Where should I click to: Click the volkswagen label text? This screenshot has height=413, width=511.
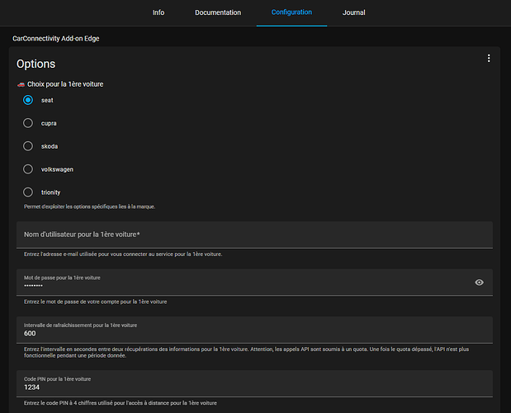tap(58, 169)
